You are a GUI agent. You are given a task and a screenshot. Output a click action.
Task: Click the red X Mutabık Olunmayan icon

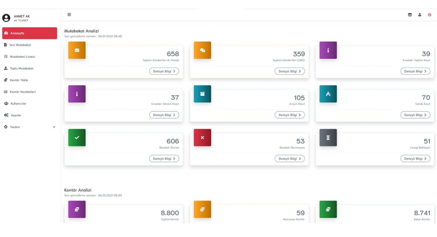click(202, 137)
